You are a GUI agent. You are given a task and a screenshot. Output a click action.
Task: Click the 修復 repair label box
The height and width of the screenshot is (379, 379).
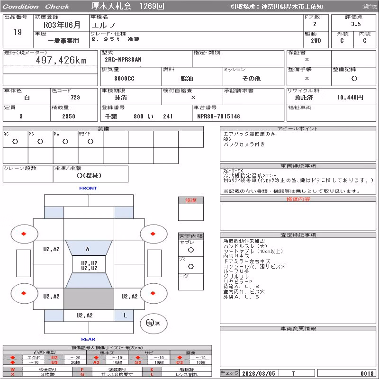tap(191, 200)
